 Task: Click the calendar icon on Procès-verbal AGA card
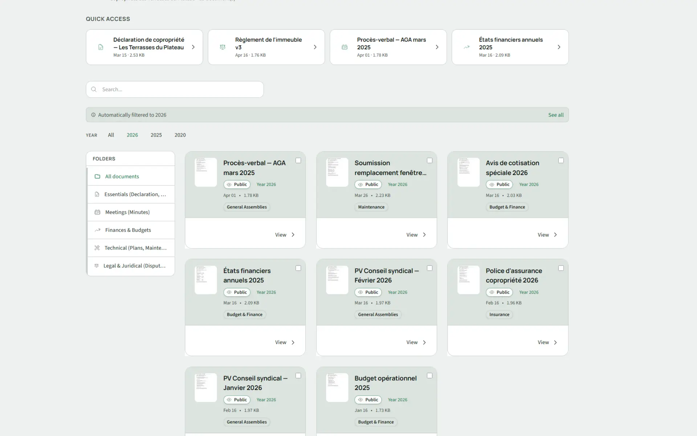click(x=344, y=47)
